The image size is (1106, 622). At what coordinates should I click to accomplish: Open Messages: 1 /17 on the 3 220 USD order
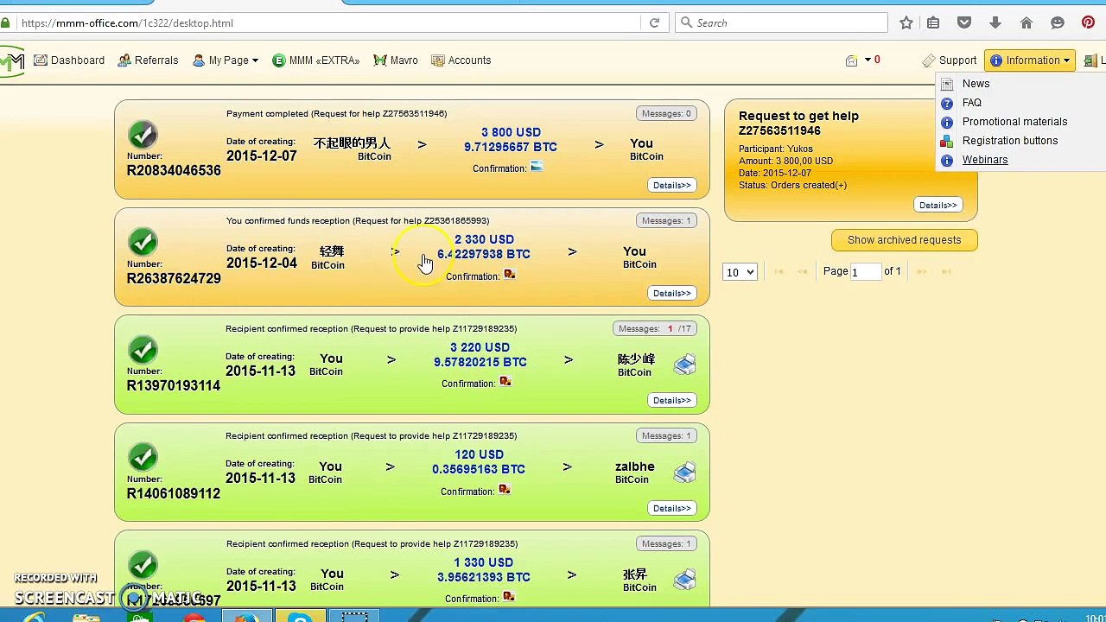click(x=655, y=328)
